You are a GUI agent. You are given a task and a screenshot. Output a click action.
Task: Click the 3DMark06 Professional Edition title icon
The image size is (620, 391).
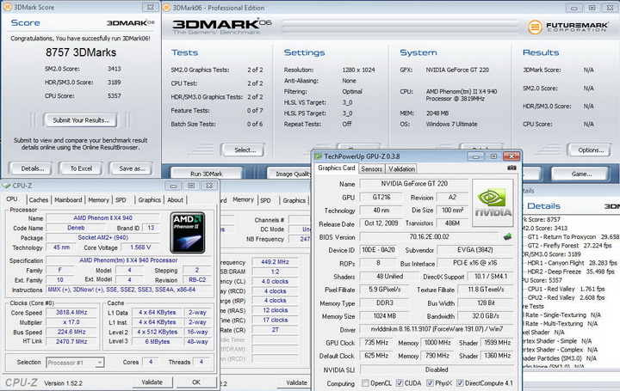(x=167, y=8)
